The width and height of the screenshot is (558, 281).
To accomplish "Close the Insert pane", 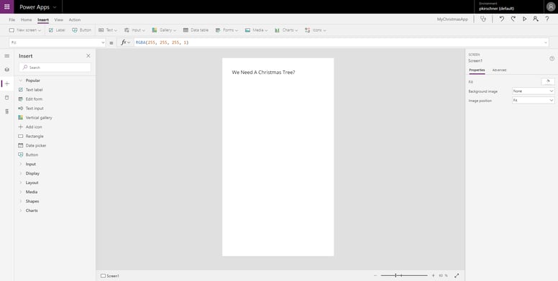I will pos(88,56).
